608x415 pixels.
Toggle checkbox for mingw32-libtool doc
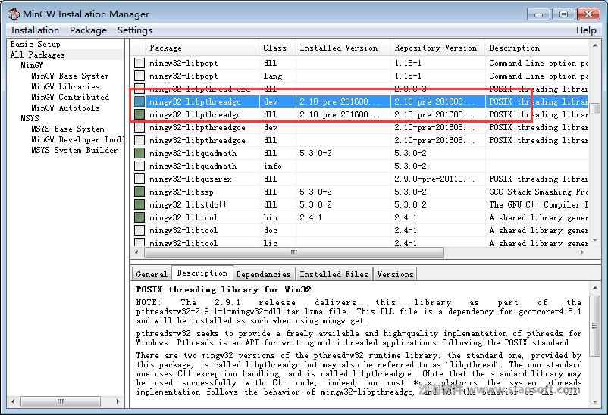[x=139, y=230]
